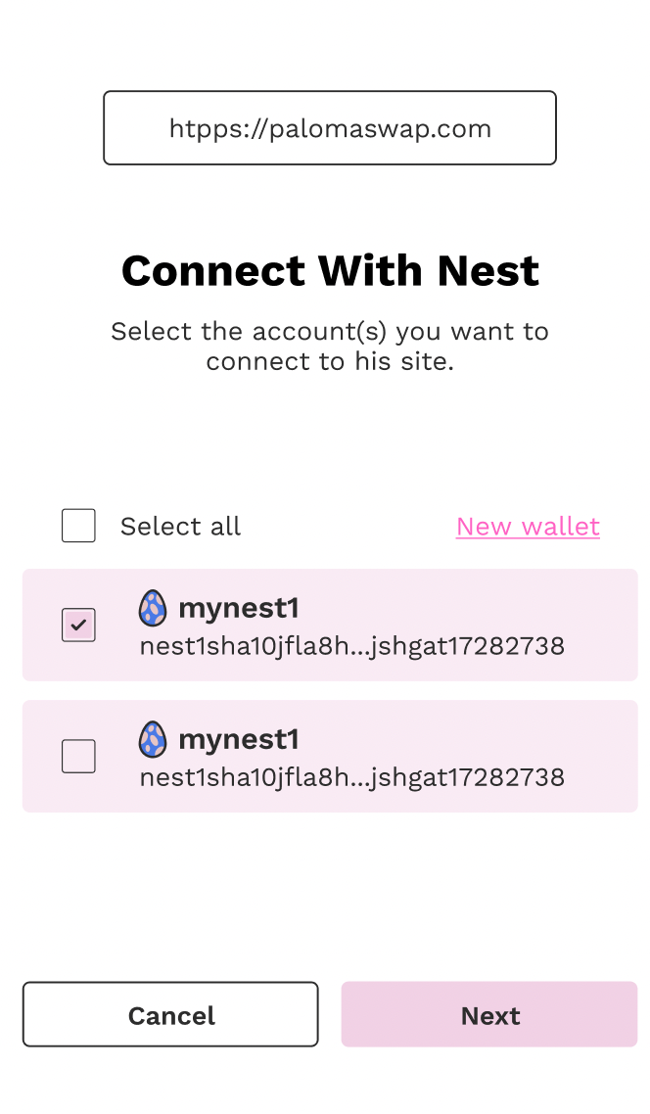Click the truncated address on second account row

352,777
